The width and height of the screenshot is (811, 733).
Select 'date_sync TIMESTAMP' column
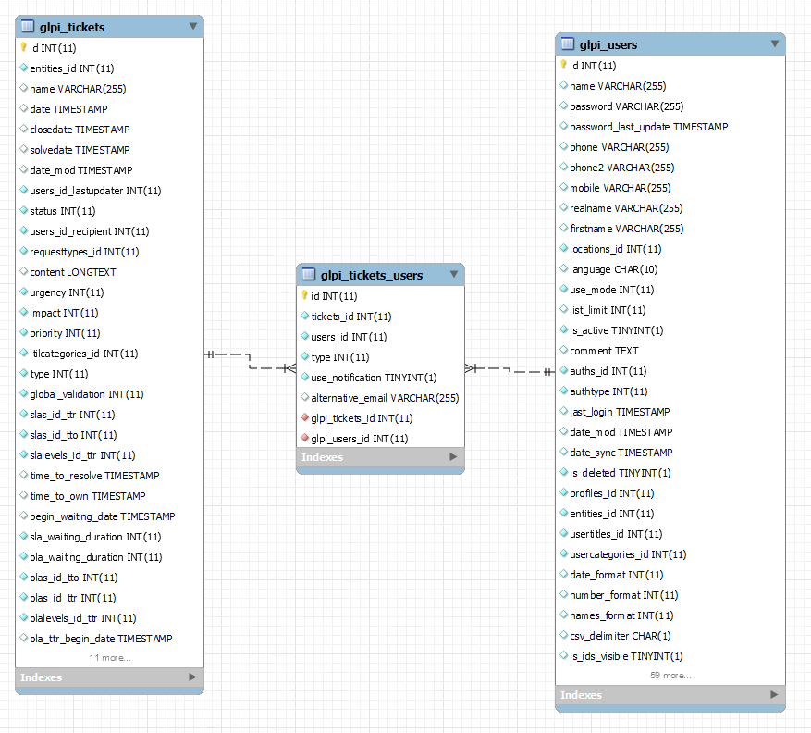(621, 453)
